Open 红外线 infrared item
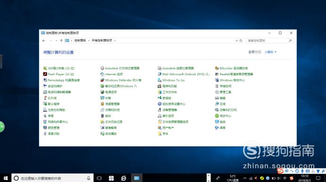 [50, 98]
